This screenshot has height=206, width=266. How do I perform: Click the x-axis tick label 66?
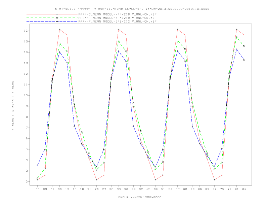[200, 189]
